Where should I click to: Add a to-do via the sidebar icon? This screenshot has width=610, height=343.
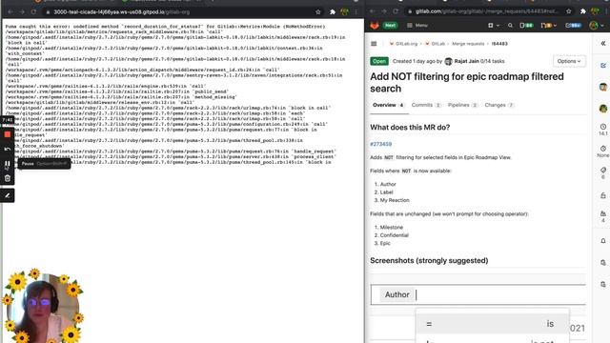[603, 66]
